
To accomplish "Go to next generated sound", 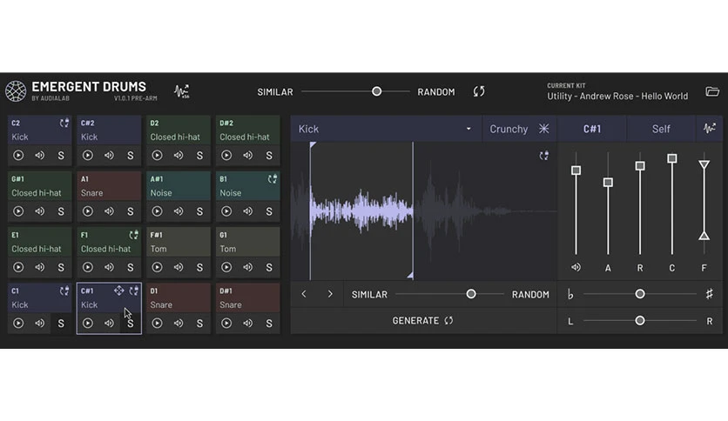I will click(x=330, y=294).
